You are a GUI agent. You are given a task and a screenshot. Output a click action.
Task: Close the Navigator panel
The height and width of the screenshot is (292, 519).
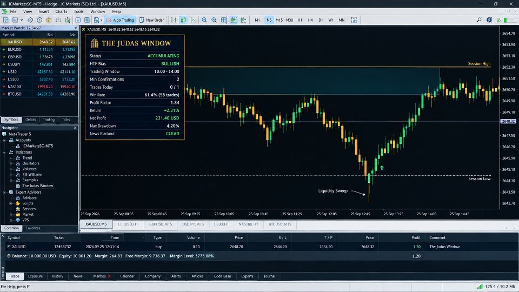(x=75, y=128)
